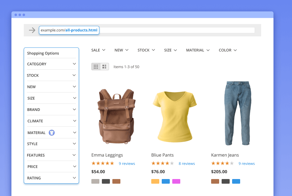
Task: Open 9 reviews link for Emma Leggings
Action: point(127,164)
